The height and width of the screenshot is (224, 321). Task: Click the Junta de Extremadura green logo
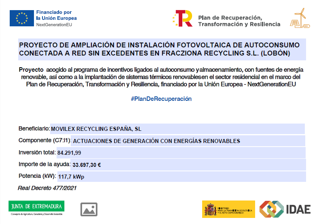pyautogui.click(x=36, y=208)
